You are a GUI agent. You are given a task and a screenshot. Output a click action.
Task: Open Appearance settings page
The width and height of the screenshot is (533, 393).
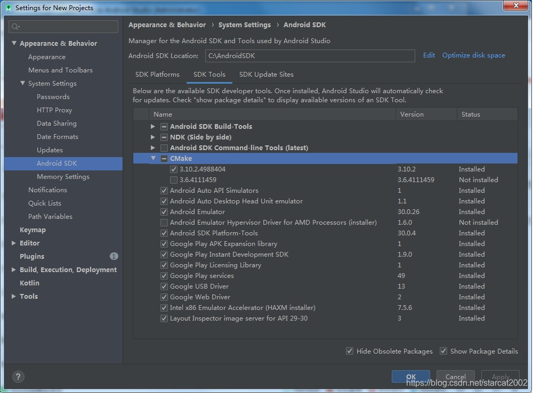[47, 57]
